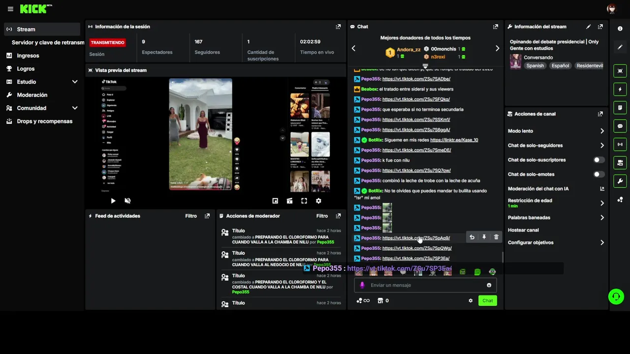Open tiktok link ending ZSu7SpQWg
Screen dimensions: 630x354
416,248
